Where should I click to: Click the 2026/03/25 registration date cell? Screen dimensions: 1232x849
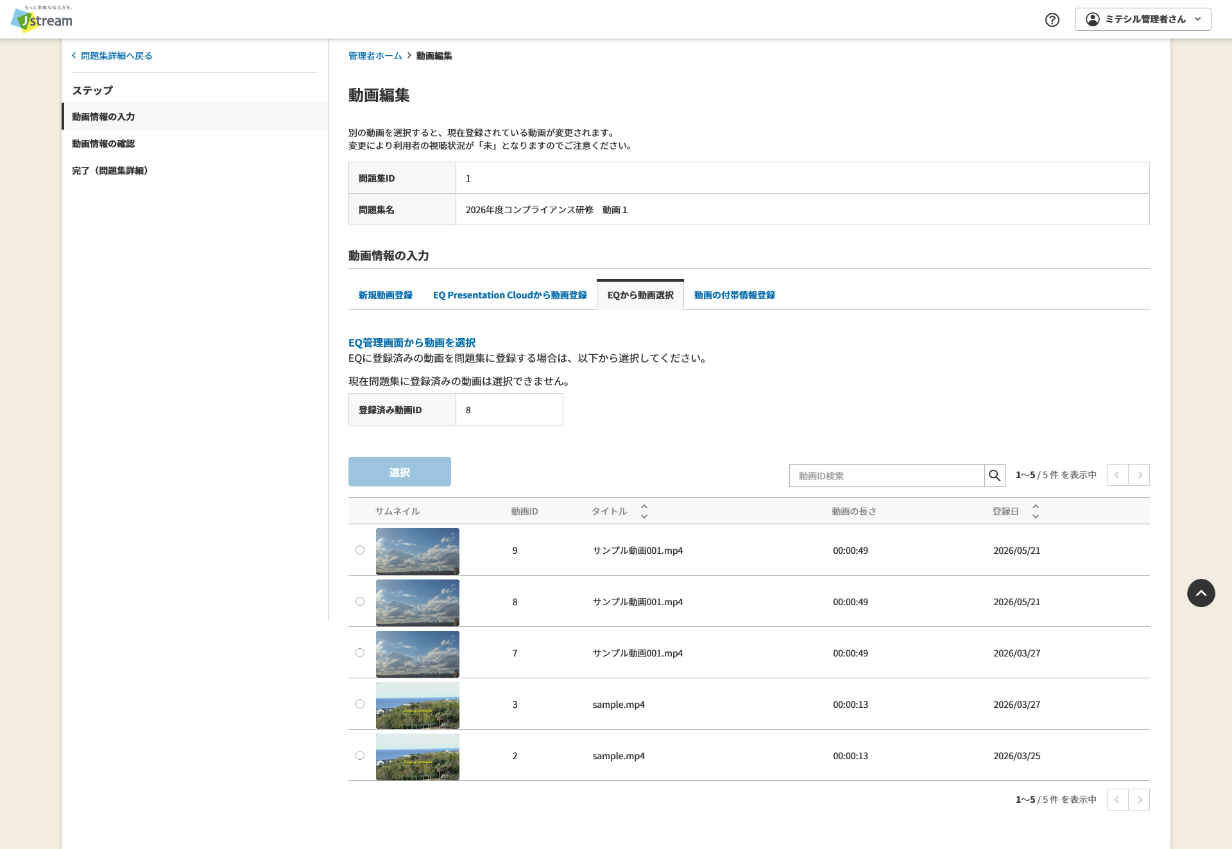(x=1016, y=756)
